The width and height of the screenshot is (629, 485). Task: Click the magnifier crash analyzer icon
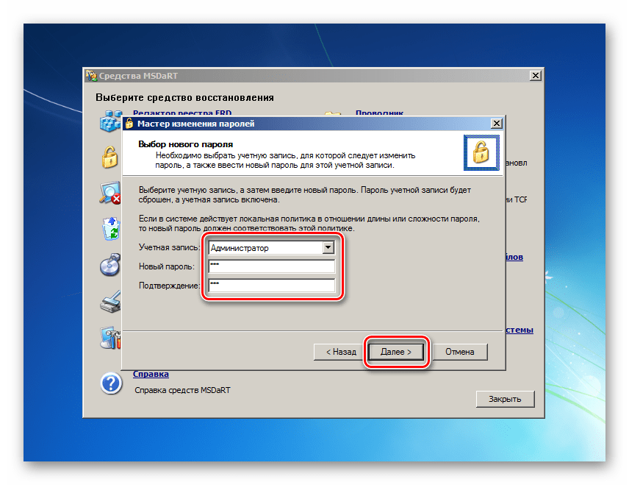pyautogui.click(x=110, y=194)
